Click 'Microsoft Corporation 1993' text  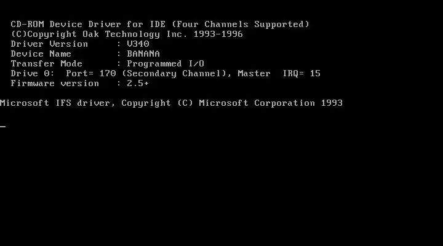tap(271, 103)
